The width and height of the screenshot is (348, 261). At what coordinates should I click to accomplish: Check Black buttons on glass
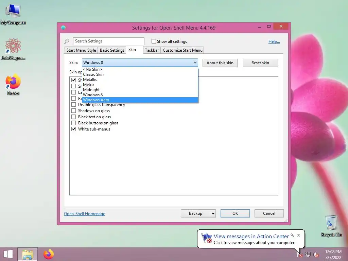pyautogui.click(x=73, y=123)
